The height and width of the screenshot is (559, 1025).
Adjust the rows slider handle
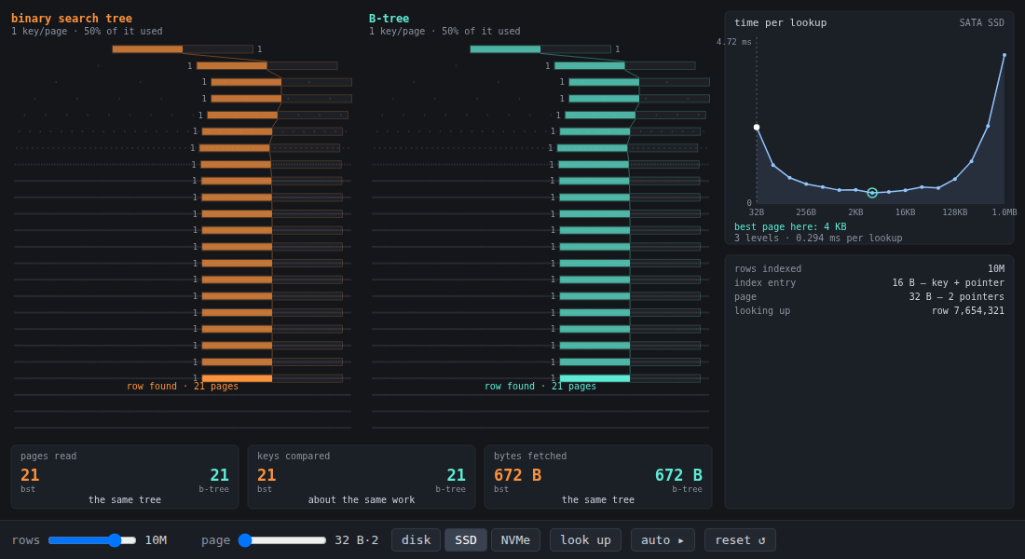[115, 540]
